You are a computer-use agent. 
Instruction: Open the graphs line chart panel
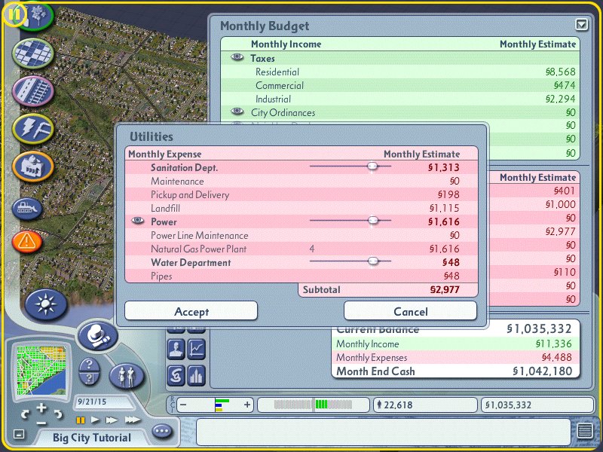(197, 349)
